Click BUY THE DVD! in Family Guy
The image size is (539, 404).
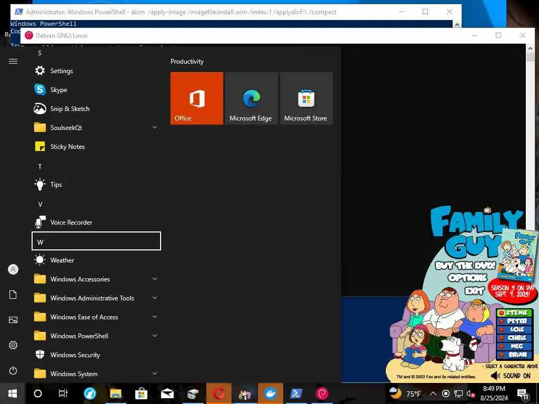tap(465, 266)
